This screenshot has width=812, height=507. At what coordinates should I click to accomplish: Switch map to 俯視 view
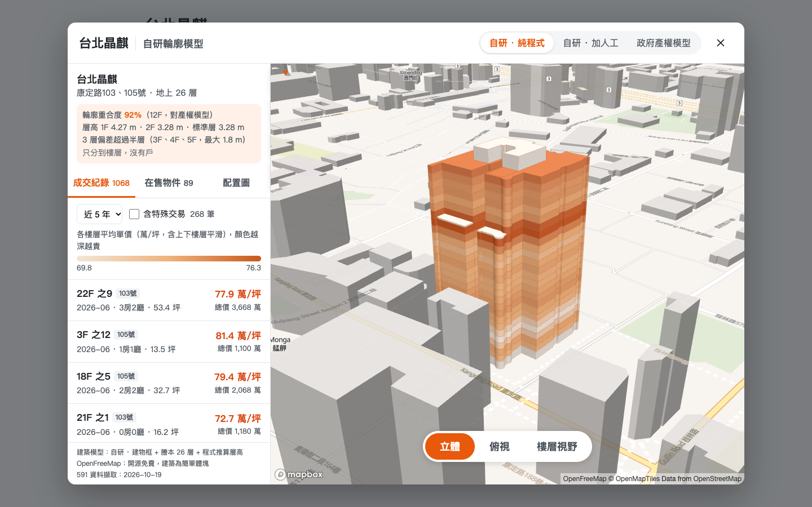click(500, 447)
